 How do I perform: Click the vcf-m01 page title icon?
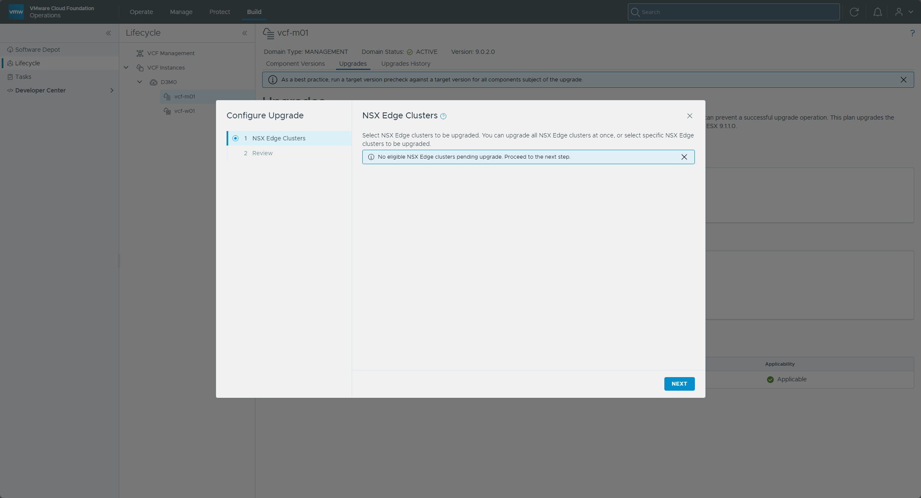pos(268,33)
